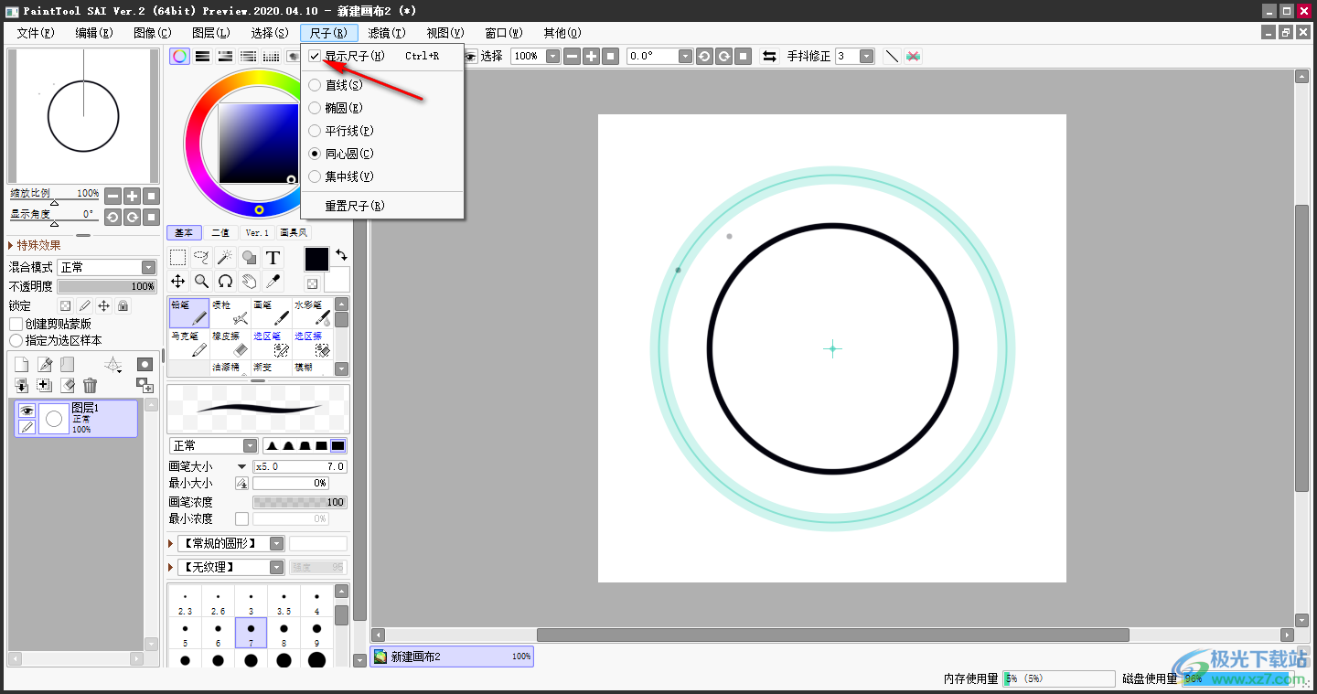Image resolution: width=1317 pixels, height=694 pixels.
Task: Choose the 喷枪 airbrush
Action: [230, 313]
